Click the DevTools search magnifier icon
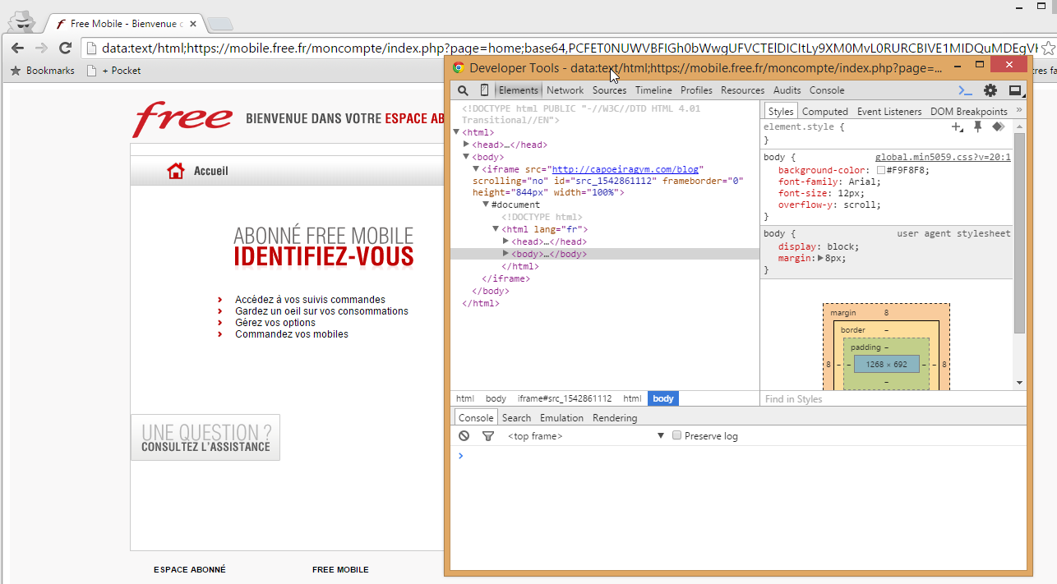1057x584 pixels. [x=463, y=90]
